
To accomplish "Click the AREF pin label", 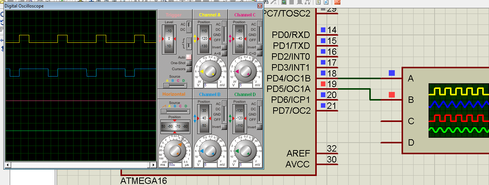I will (x=299, y=153).
